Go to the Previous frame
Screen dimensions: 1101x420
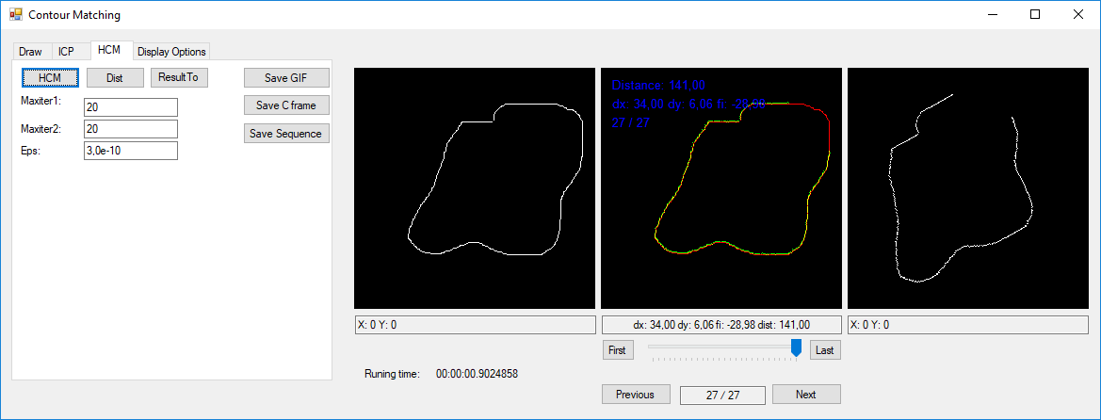click(635, 395)
